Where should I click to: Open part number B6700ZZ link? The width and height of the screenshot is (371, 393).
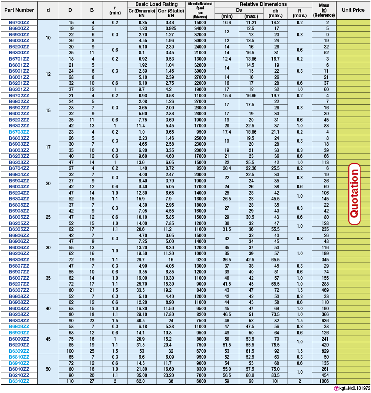click(x=19, y=23)
